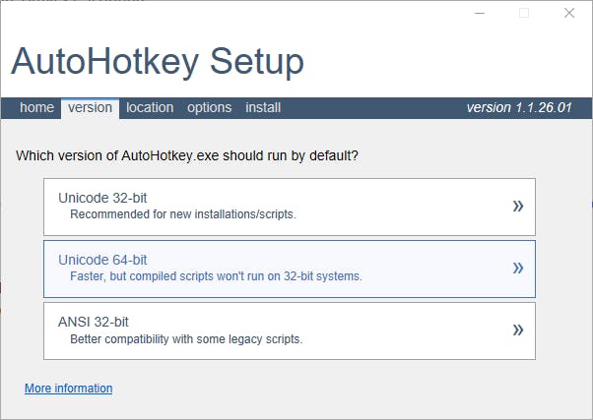Jump to the install tab

263,108
